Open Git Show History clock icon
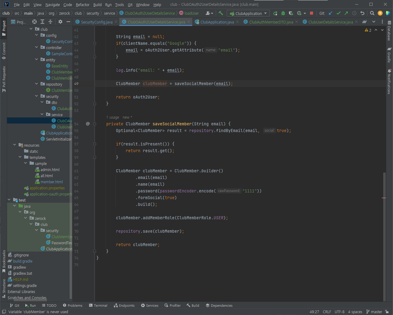This screenshot has width=393, height=315. pos(354,13)
